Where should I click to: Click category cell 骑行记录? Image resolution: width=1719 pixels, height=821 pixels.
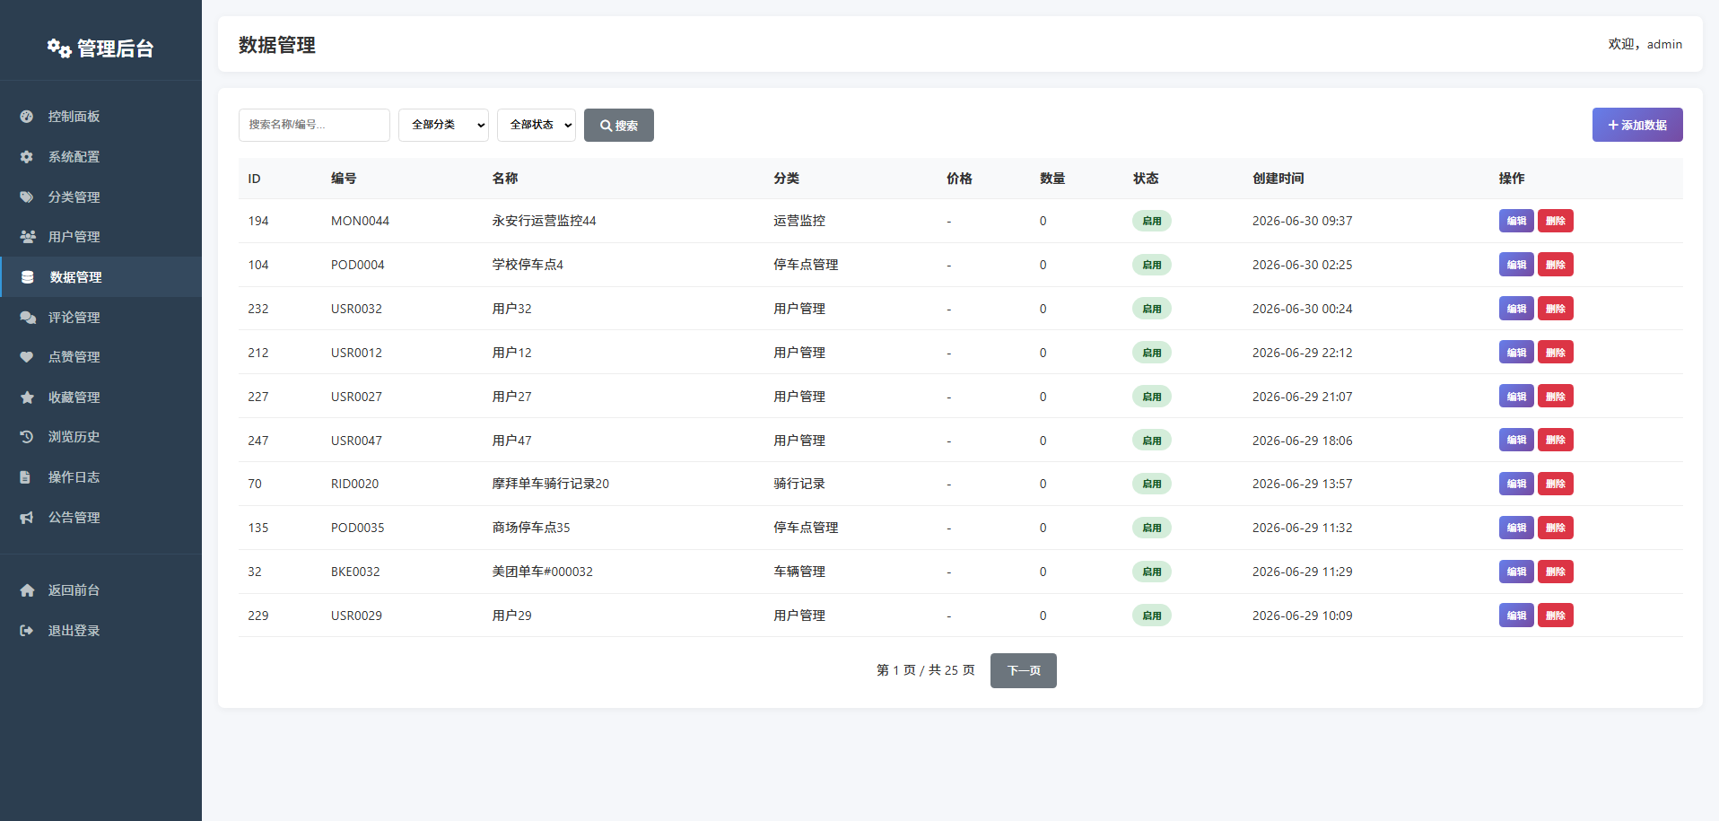tap(799, 484)
